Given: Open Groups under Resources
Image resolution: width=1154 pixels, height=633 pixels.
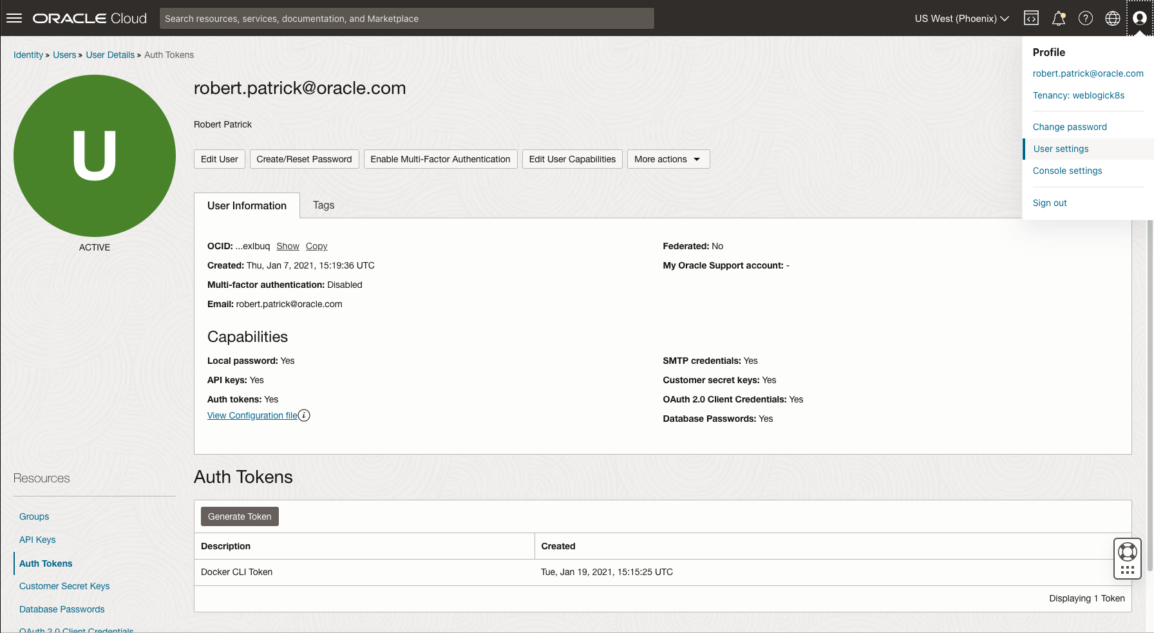Looking at the screenshot, I should 34,516.
